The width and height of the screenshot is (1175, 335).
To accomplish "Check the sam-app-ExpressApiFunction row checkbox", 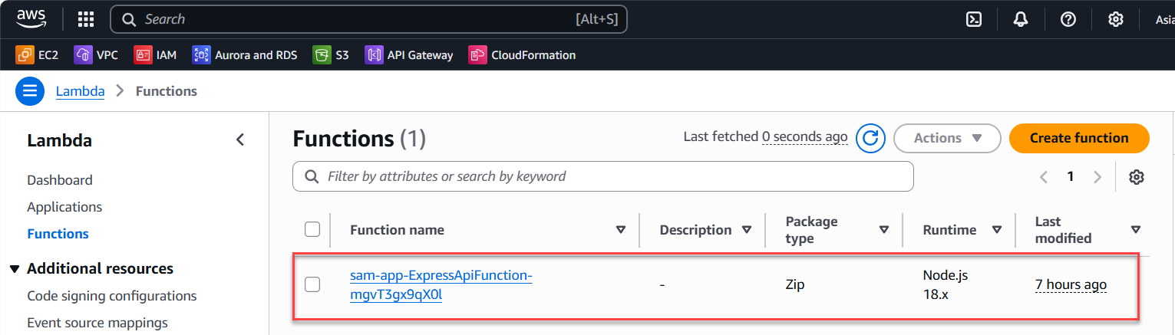I will click(312, 284).
